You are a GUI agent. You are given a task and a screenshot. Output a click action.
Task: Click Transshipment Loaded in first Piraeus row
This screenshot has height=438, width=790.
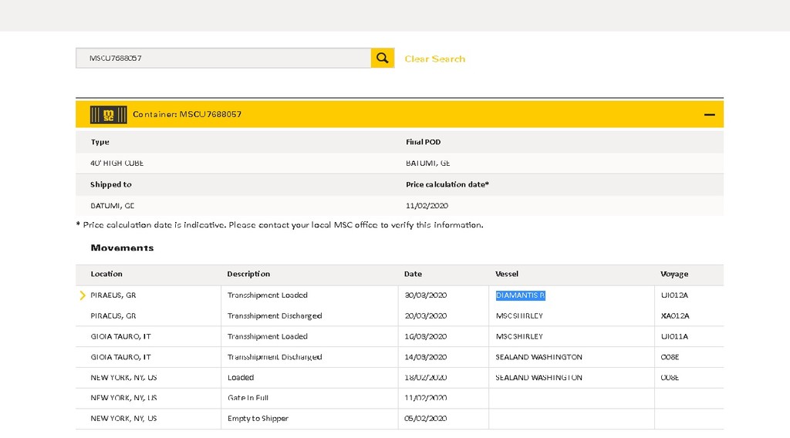tap(267, 295)
